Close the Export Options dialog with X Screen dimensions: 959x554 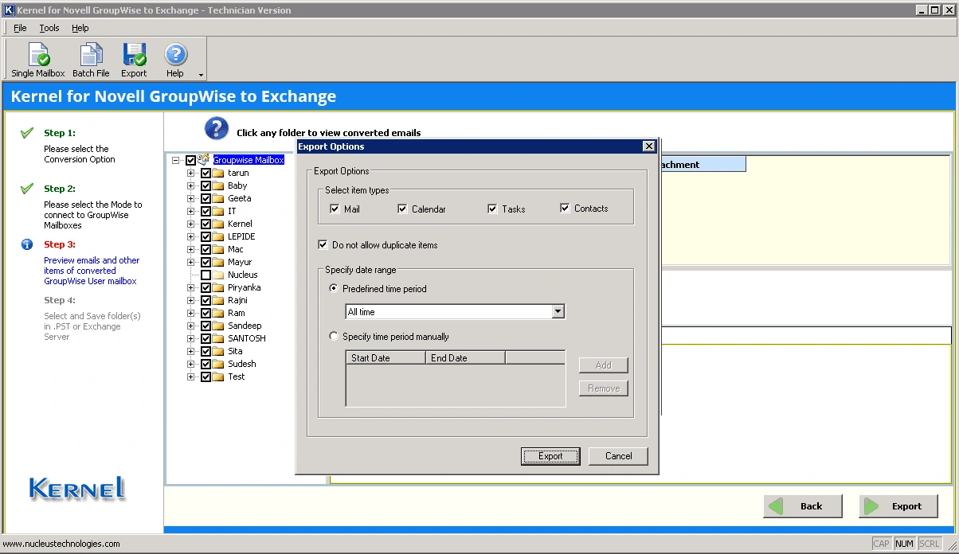[x=648, y=146]
